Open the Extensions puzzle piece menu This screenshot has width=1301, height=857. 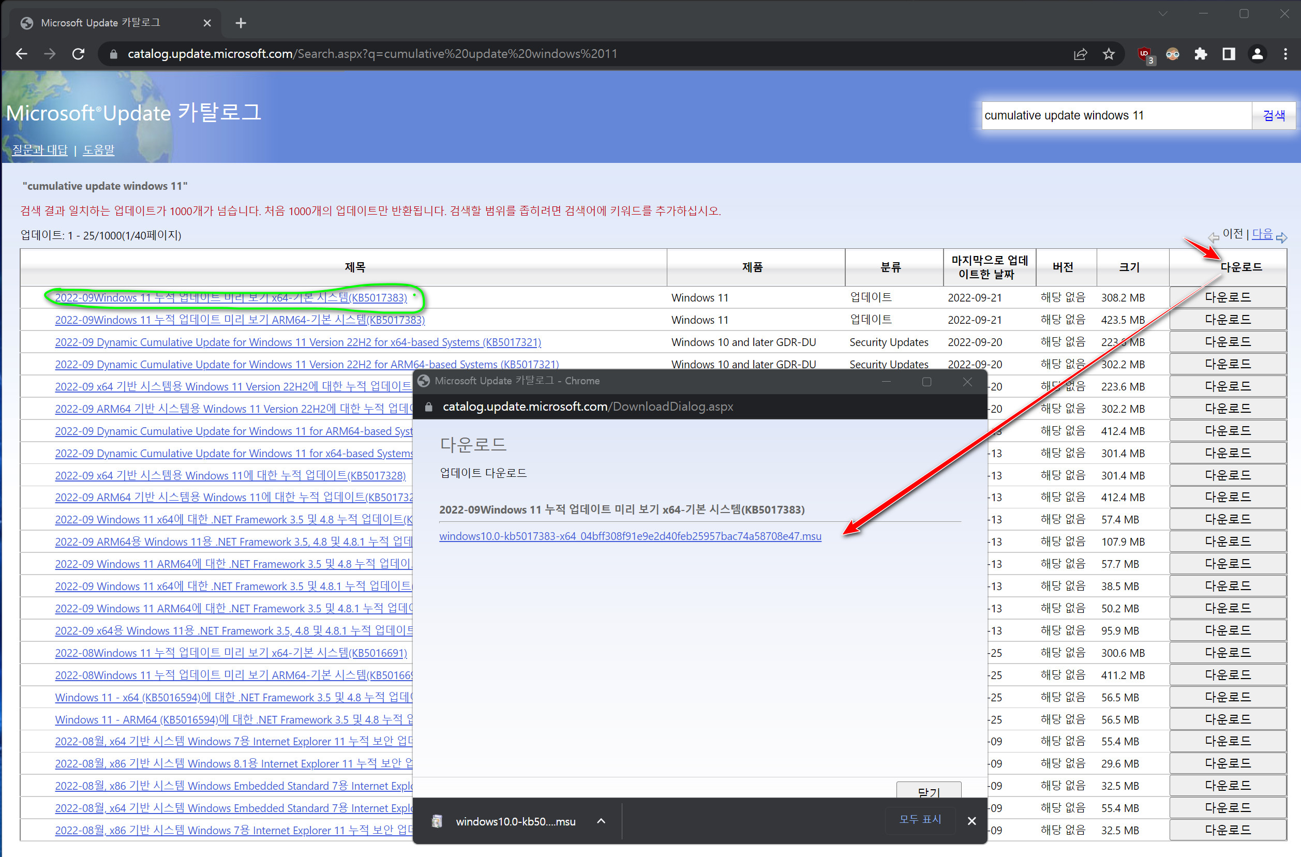(1201, 54)
